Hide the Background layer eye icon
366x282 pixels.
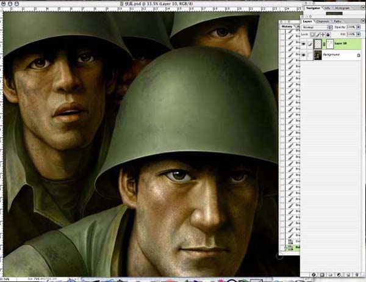pyautogui.click(x=303, y=55)
